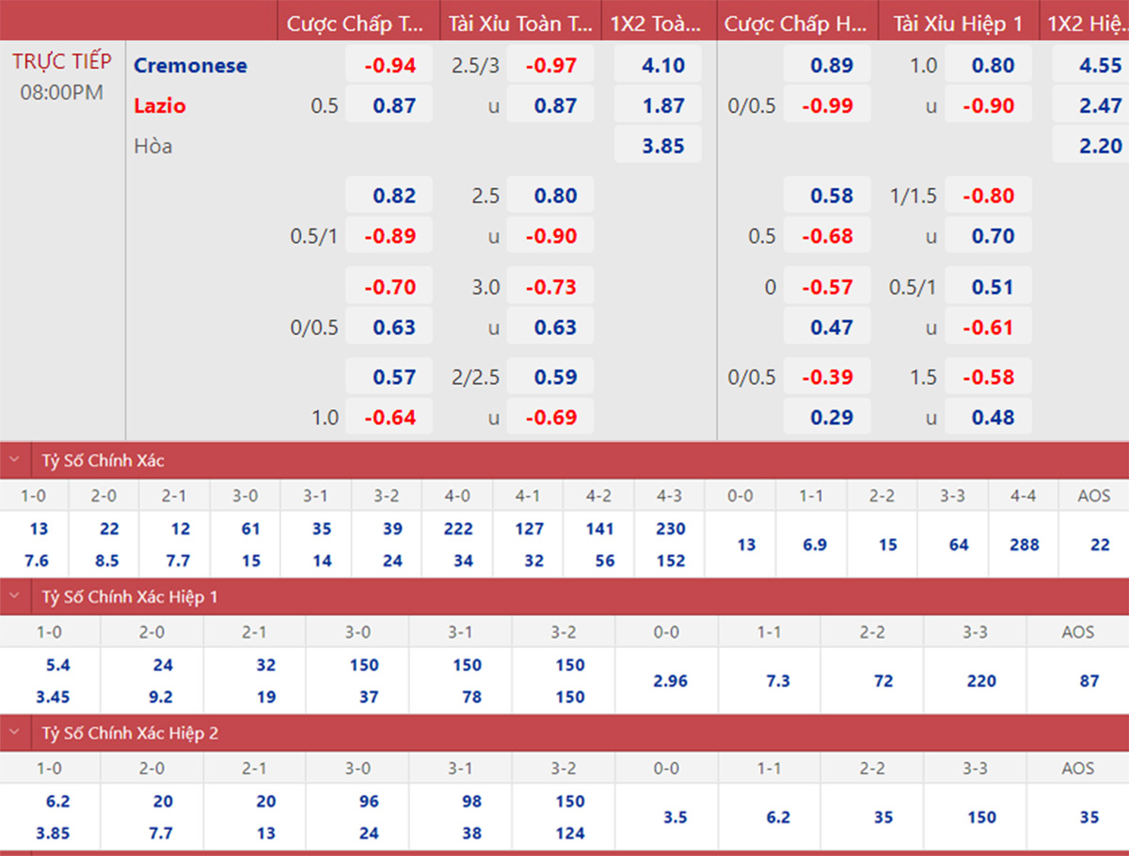Image resolution: width=1129 pixels, height=856 pixels.
Task: Choose 4-4 correct score odds 288
Action: click(x=1023, y=545)
